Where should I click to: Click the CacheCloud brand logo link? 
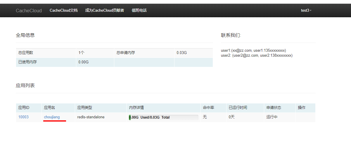[29, 11]
